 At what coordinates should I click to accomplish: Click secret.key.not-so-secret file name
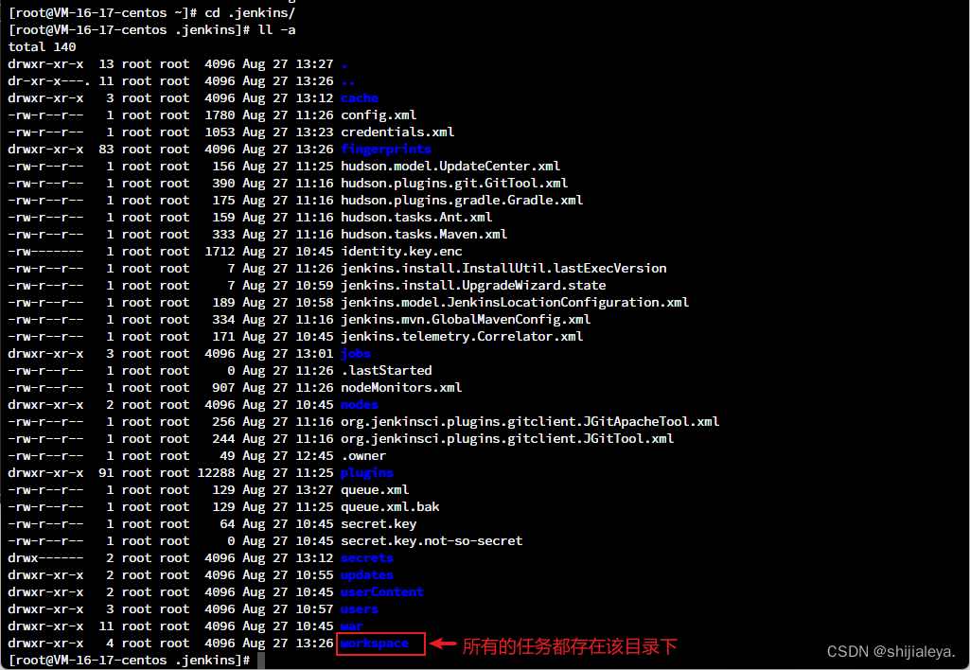pyautogui.click(x=432, y=540)
